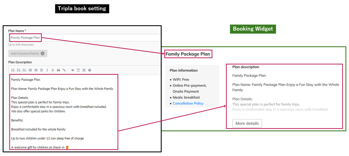This screenshot has width=349, height=156.
Task: Open the Cancellation Policy link
Action: coord(188,103)
